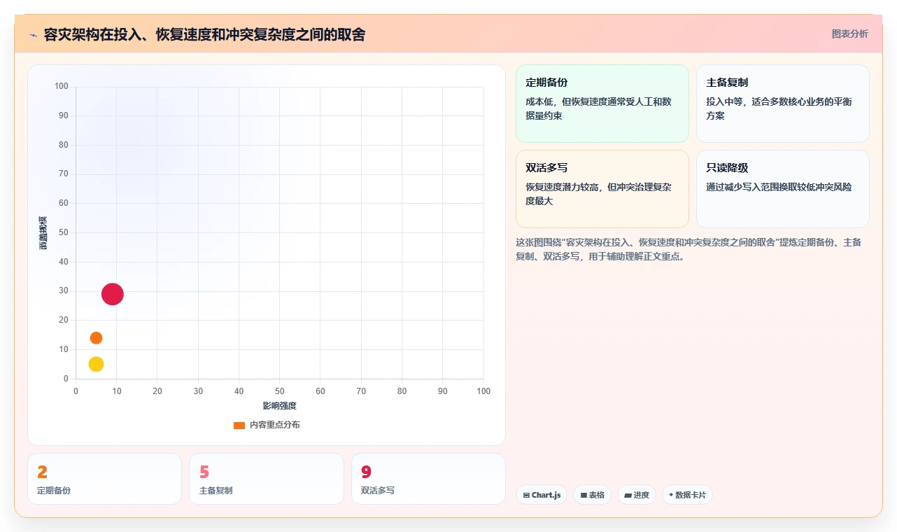Click the 图表分析 label in the header
Screen dimensions: 897x532
click(849, 34)
